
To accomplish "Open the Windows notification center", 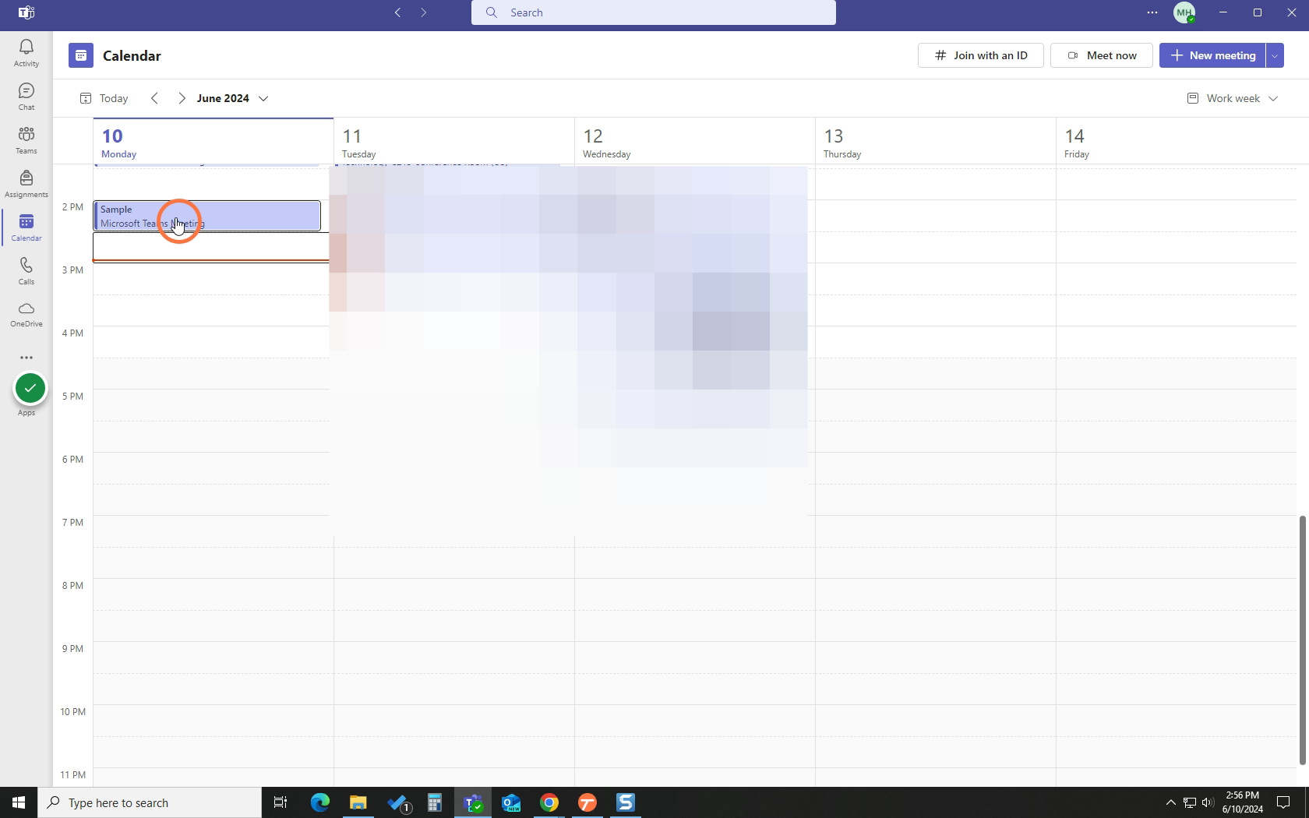I will 1283,802.
